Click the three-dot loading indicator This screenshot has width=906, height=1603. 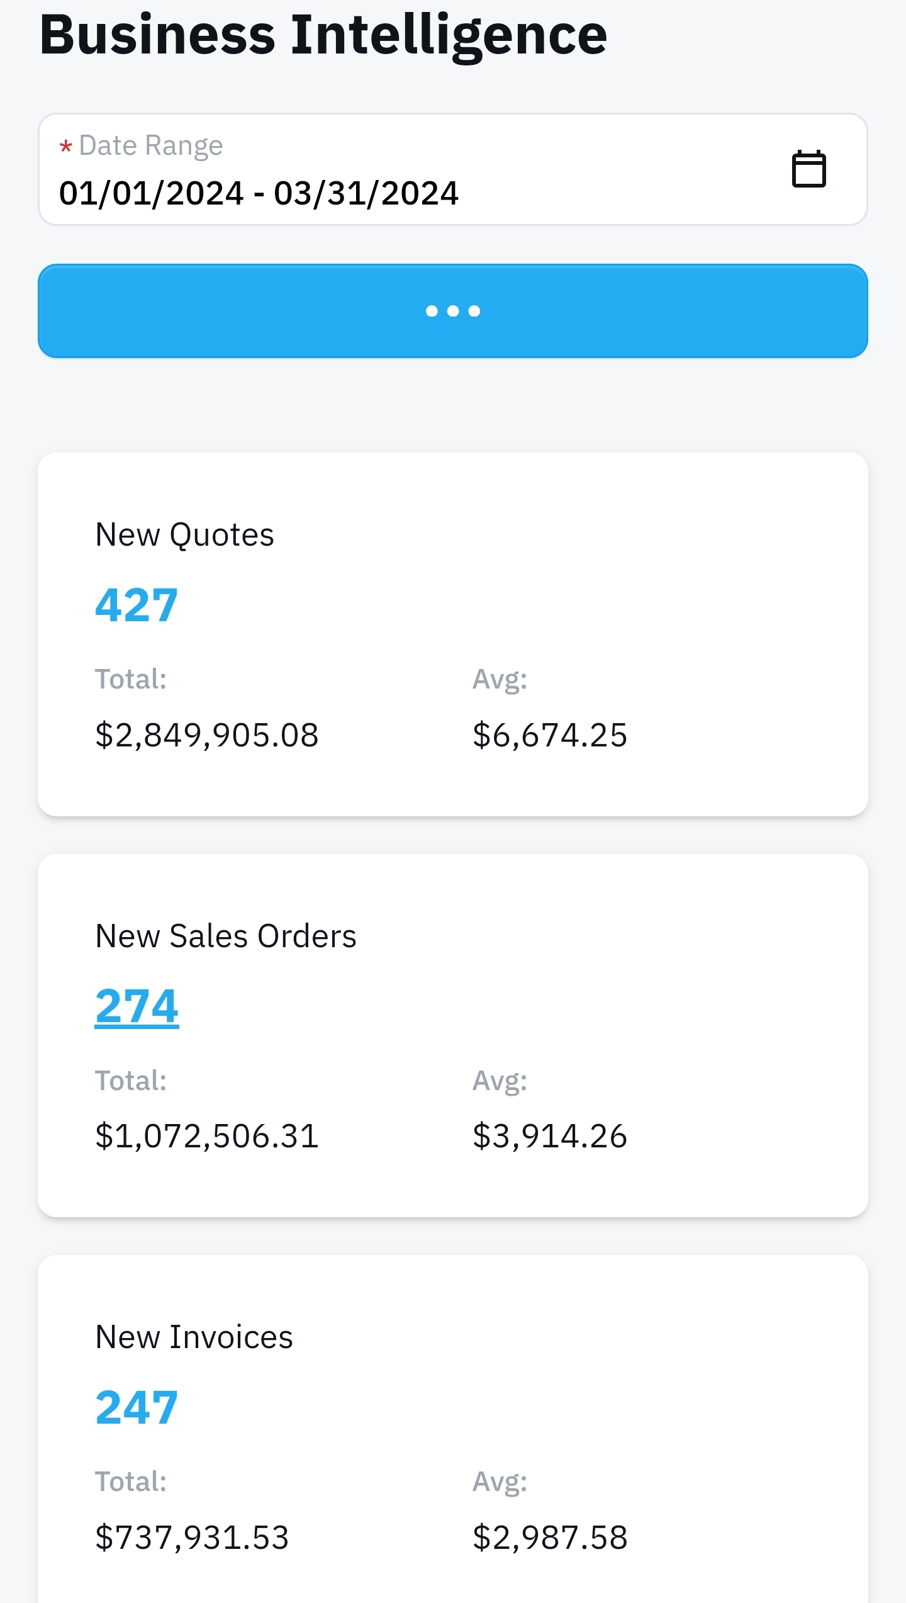[453, 311]
